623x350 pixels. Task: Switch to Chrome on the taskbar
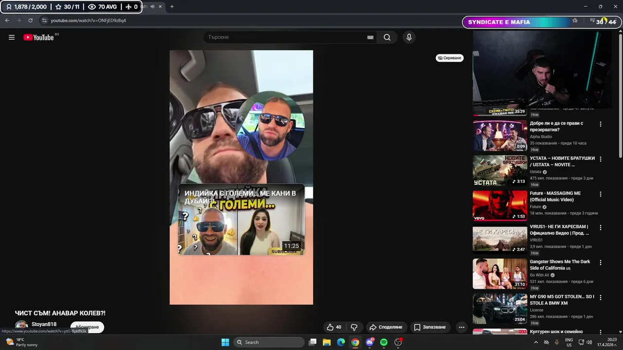(x=355, y=342)
